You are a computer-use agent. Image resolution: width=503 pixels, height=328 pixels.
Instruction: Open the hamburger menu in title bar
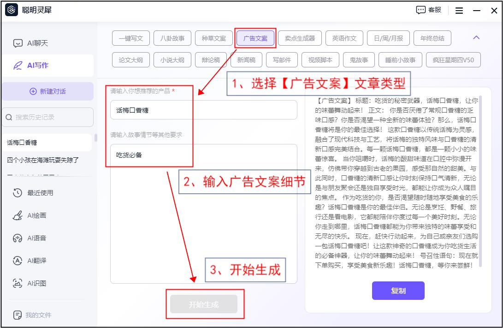[459, 11]
